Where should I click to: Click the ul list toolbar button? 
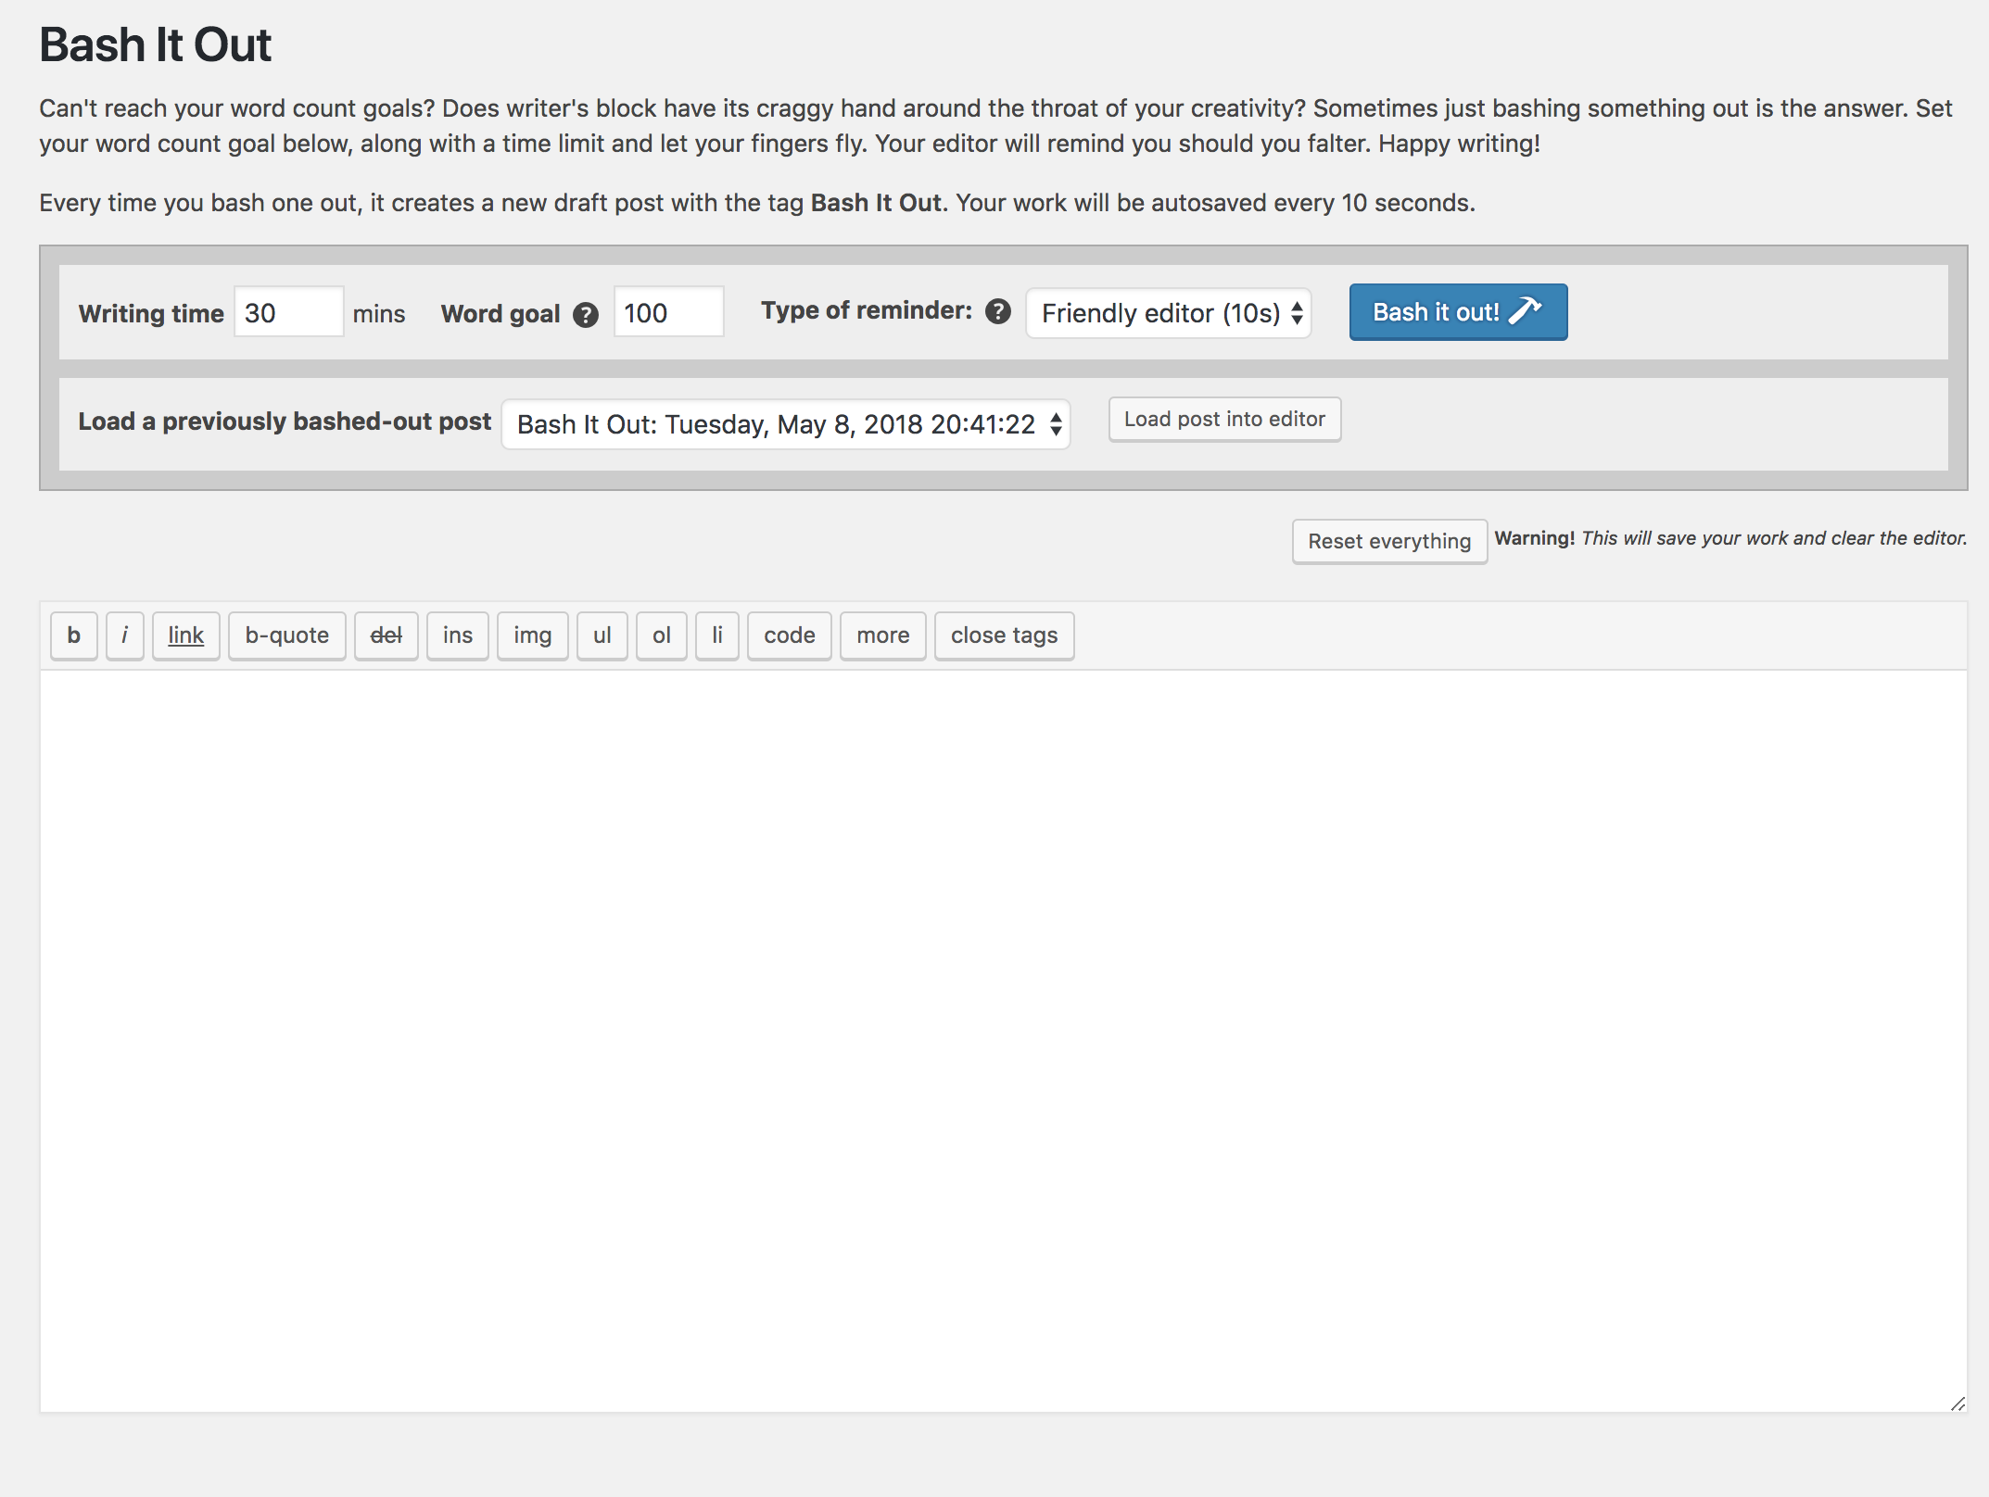click(602, 635)
